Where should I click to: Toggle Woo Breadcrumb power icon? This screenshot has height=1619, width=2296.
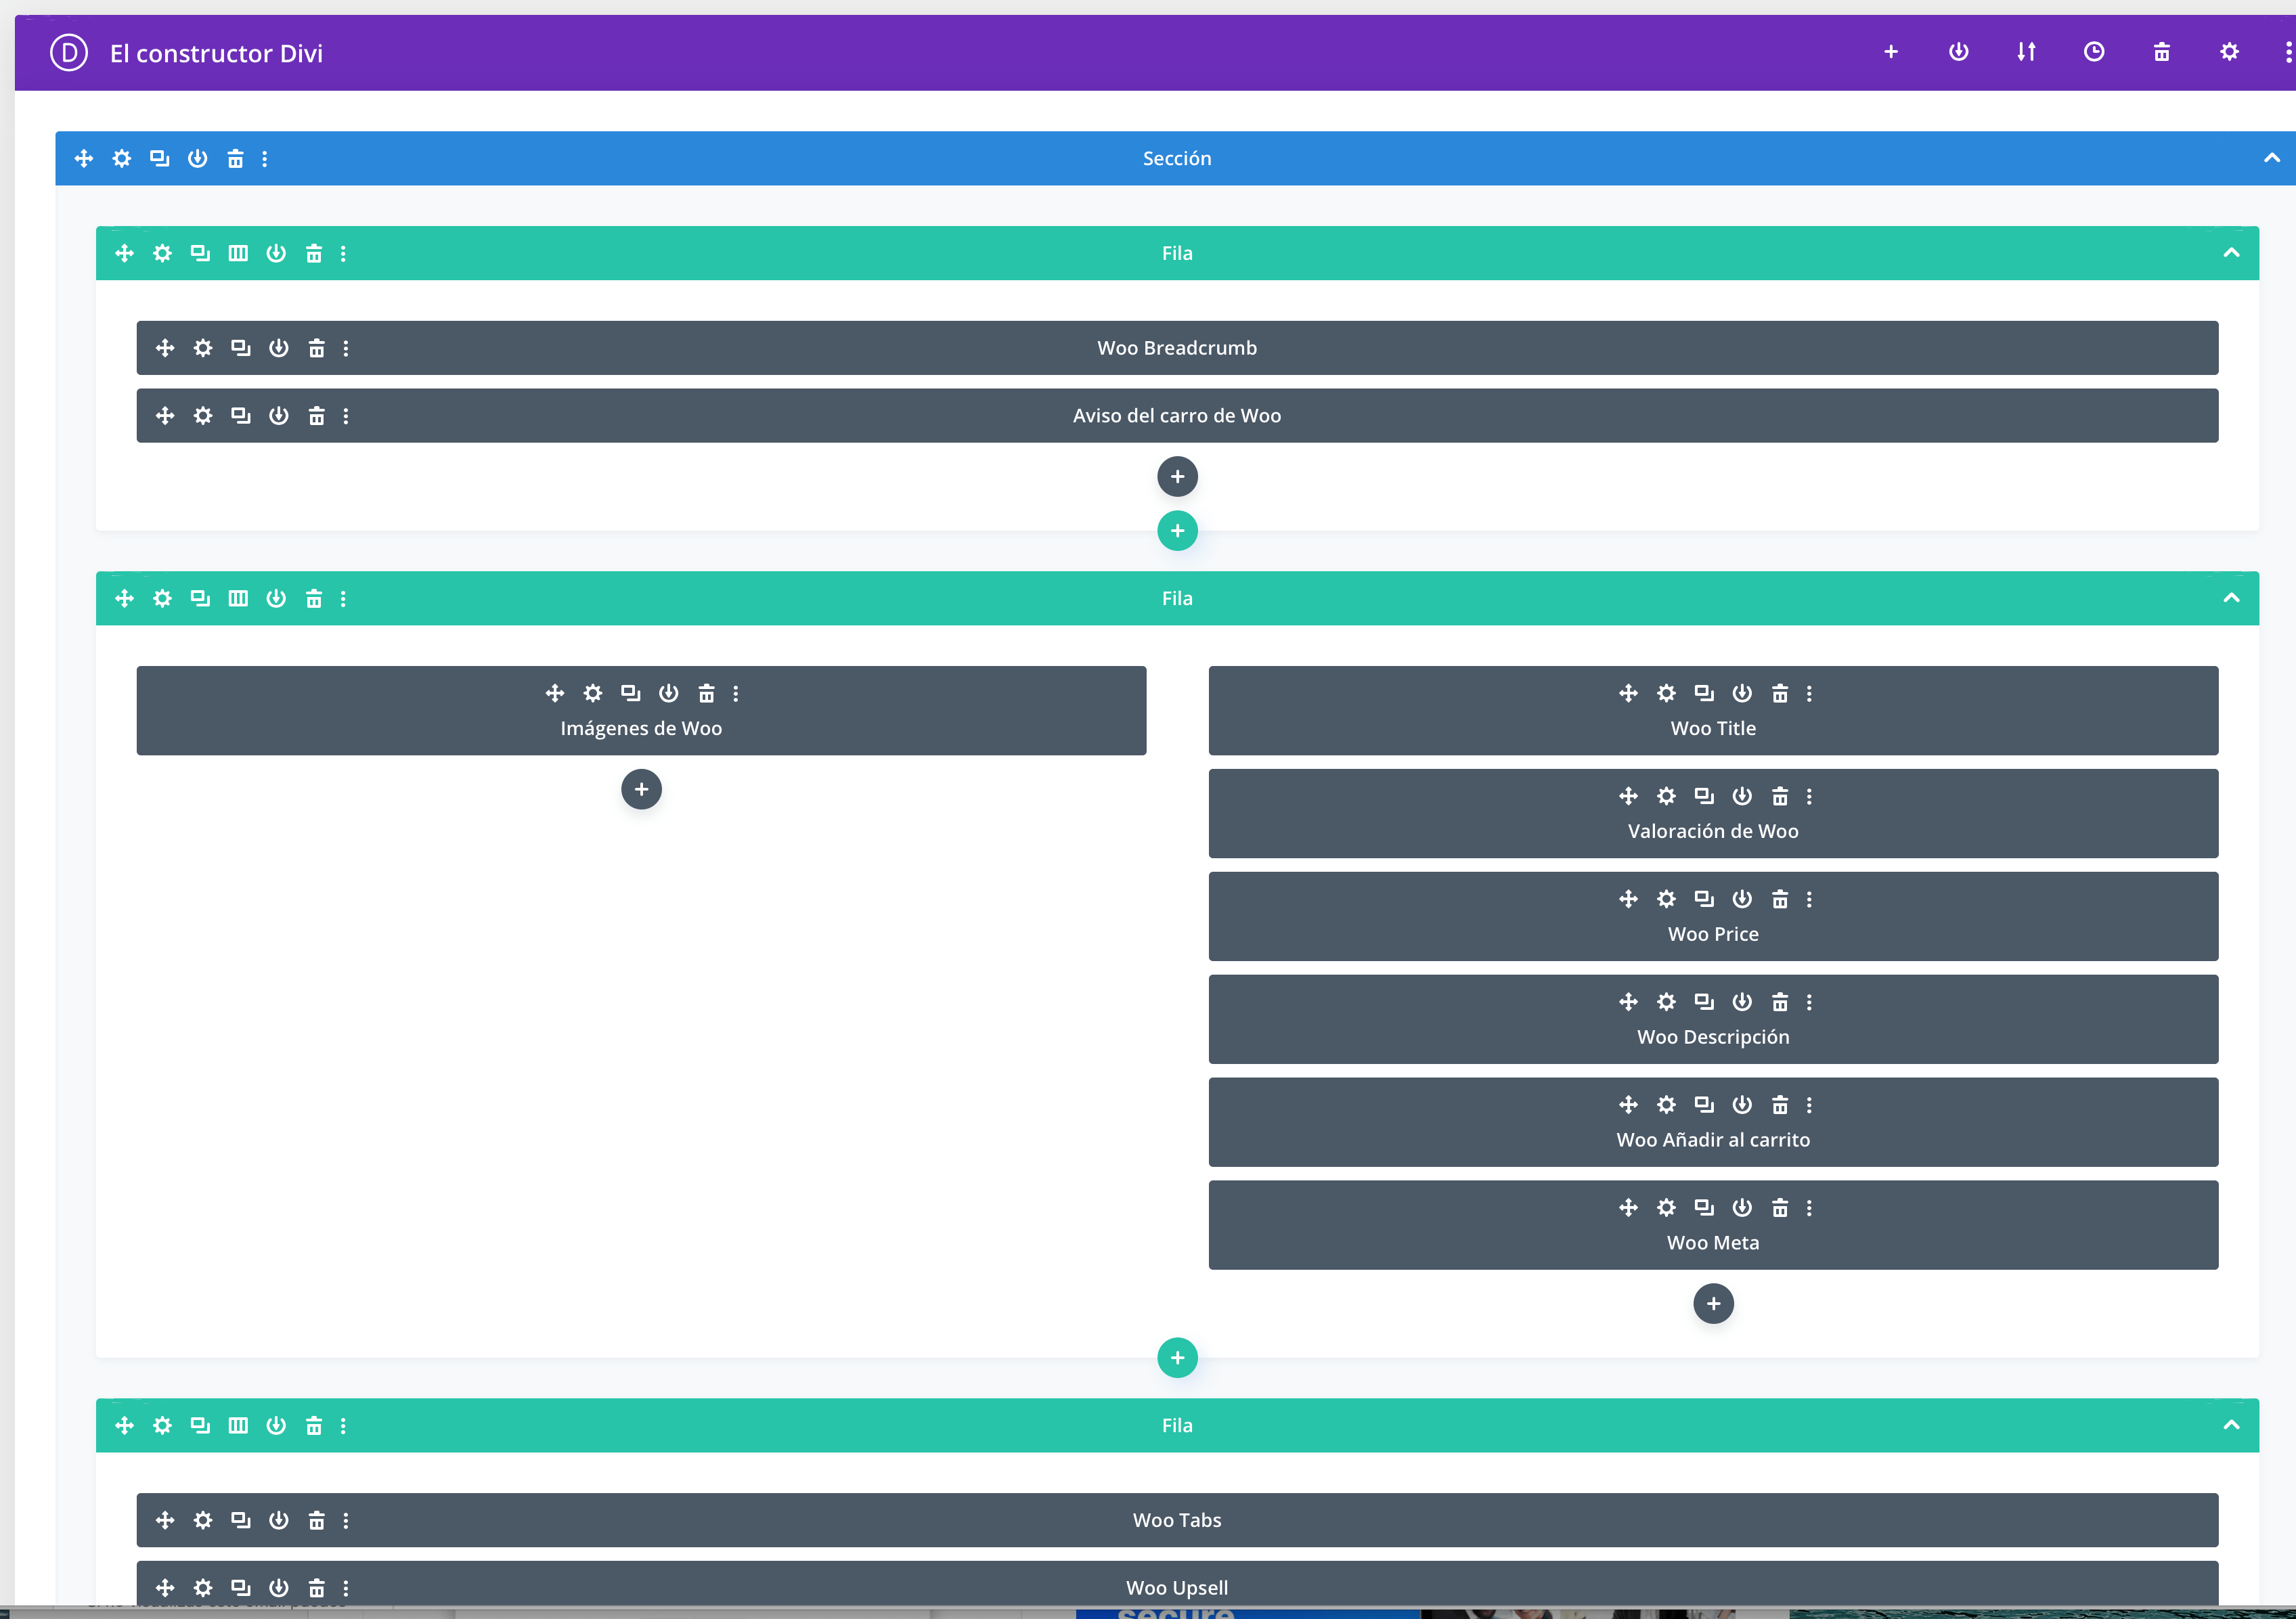279,348
